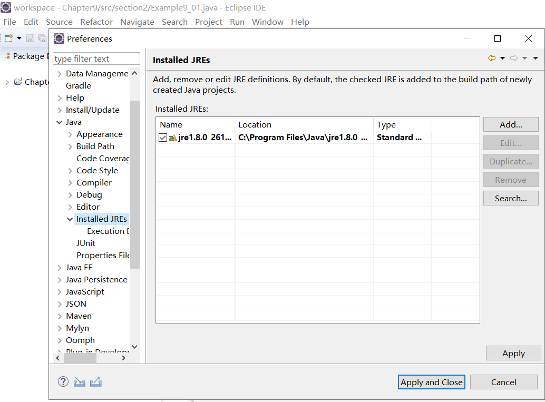Click the Add... button
This screenshot has width=545, height=402.
click(x=511, y=124)
